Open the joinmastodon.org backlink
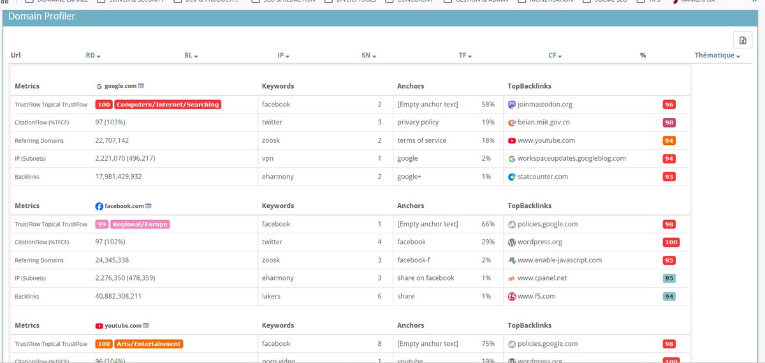 tap(545, 105)
